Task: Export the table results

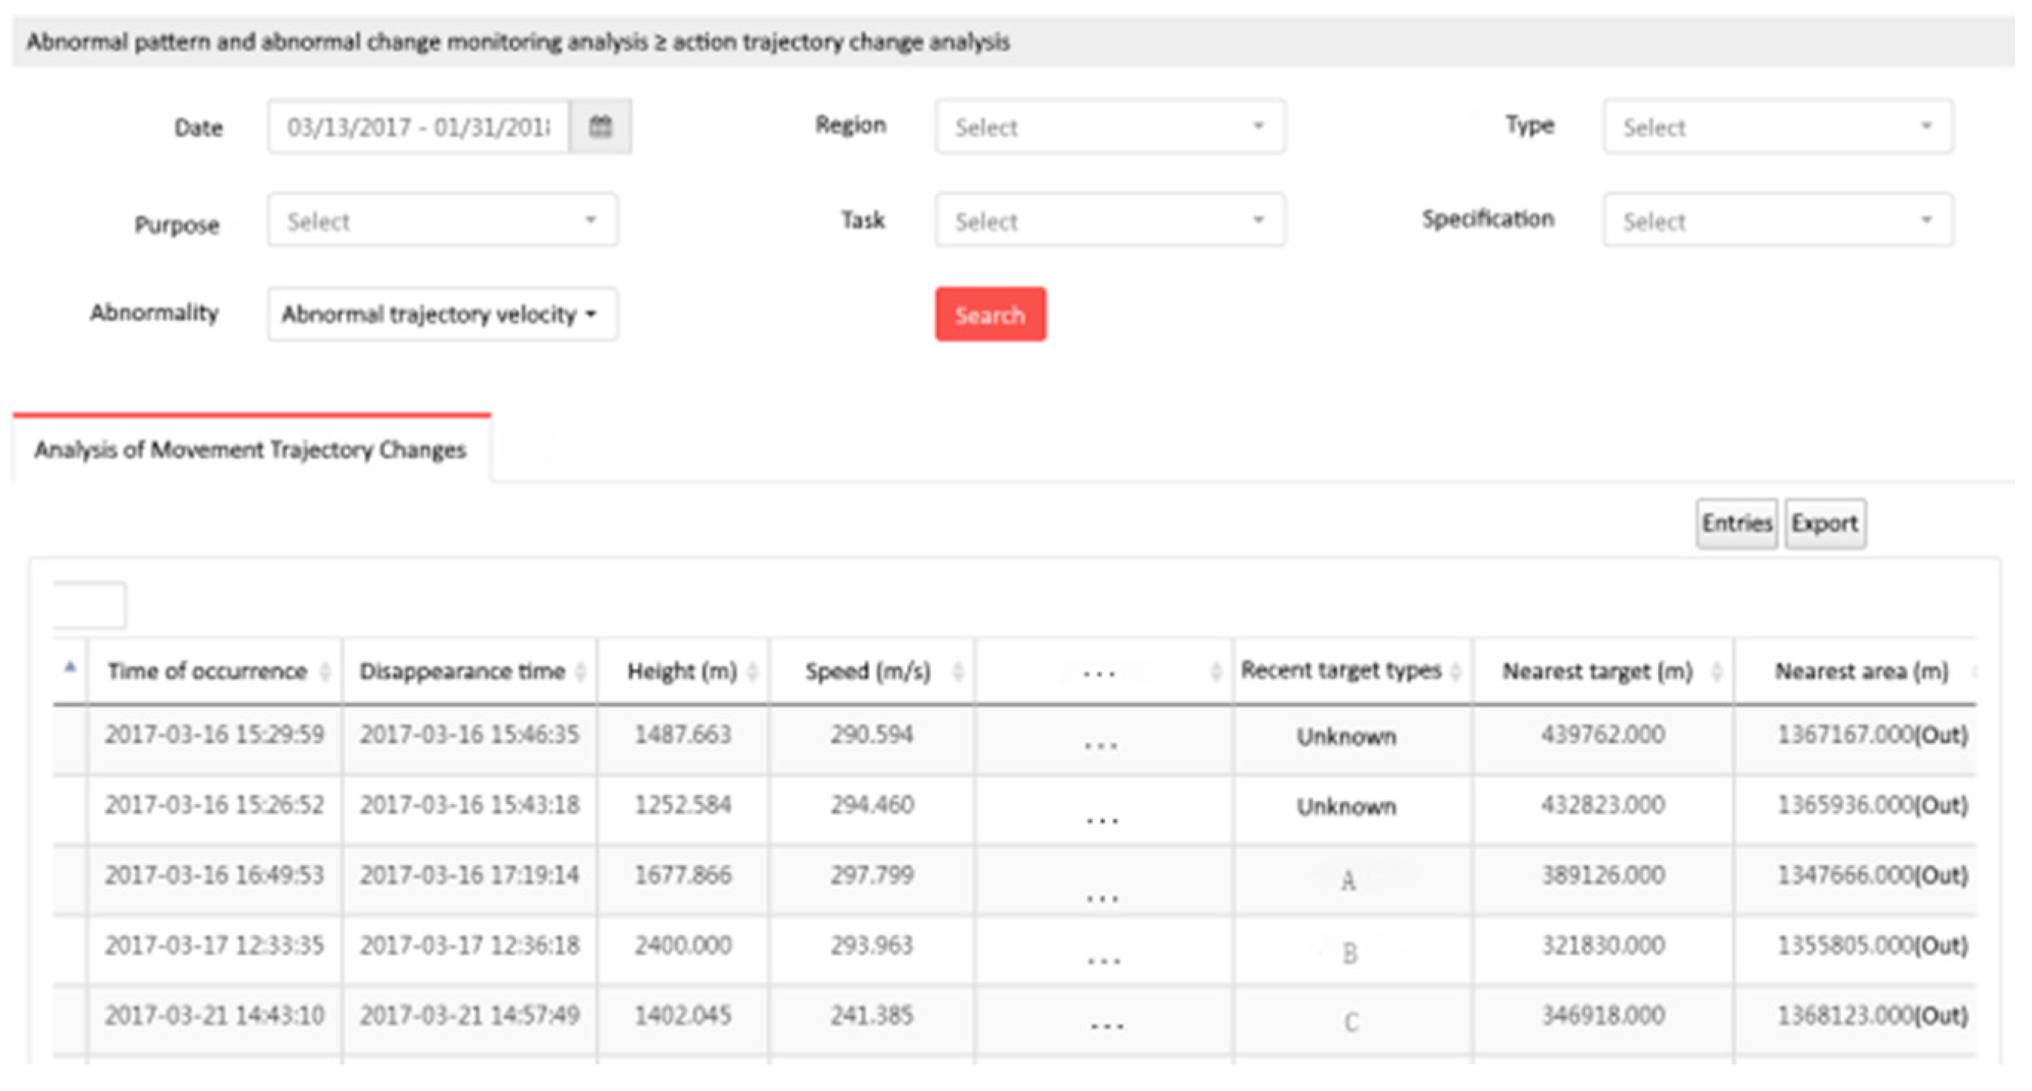Action: [x=1825, y=523]
